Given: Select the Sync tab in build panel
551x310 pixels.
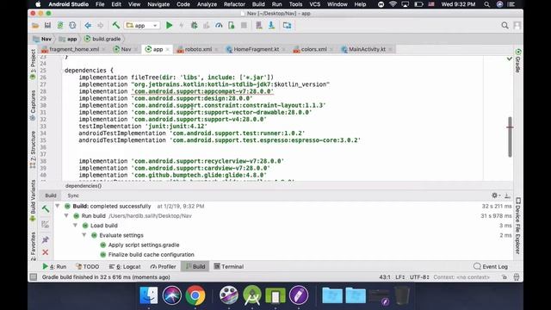Looking at the screenshot, I should pyautogui.click(x=73, y=195).
